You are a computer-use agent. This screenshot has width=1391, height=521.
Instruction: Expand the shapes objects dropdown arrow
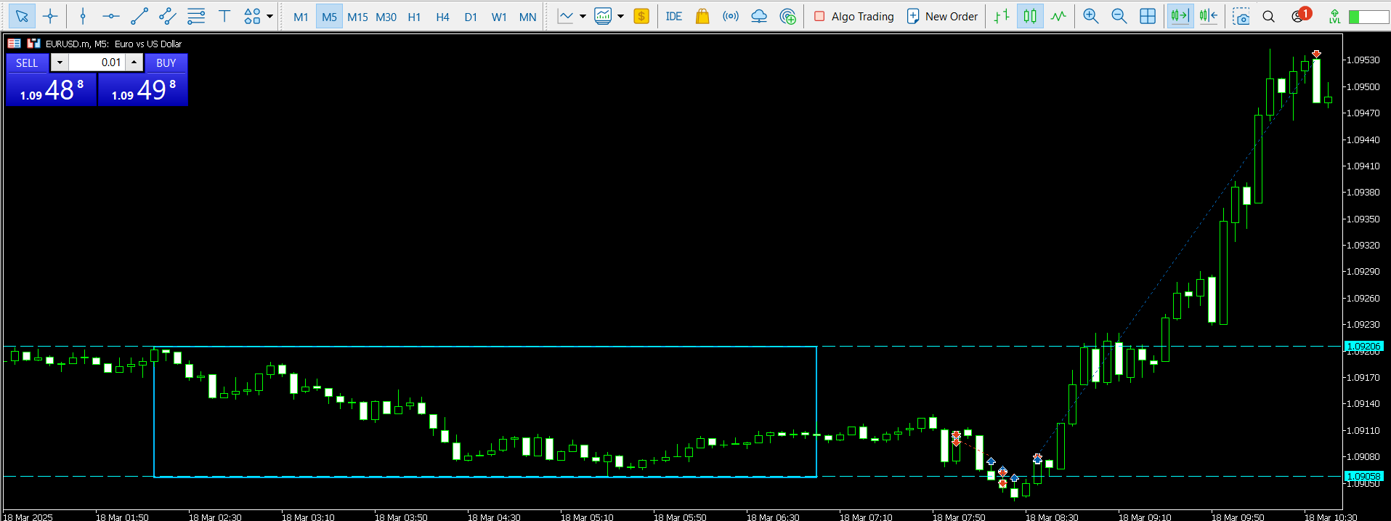pyautogui.click(x=270, y=16)
